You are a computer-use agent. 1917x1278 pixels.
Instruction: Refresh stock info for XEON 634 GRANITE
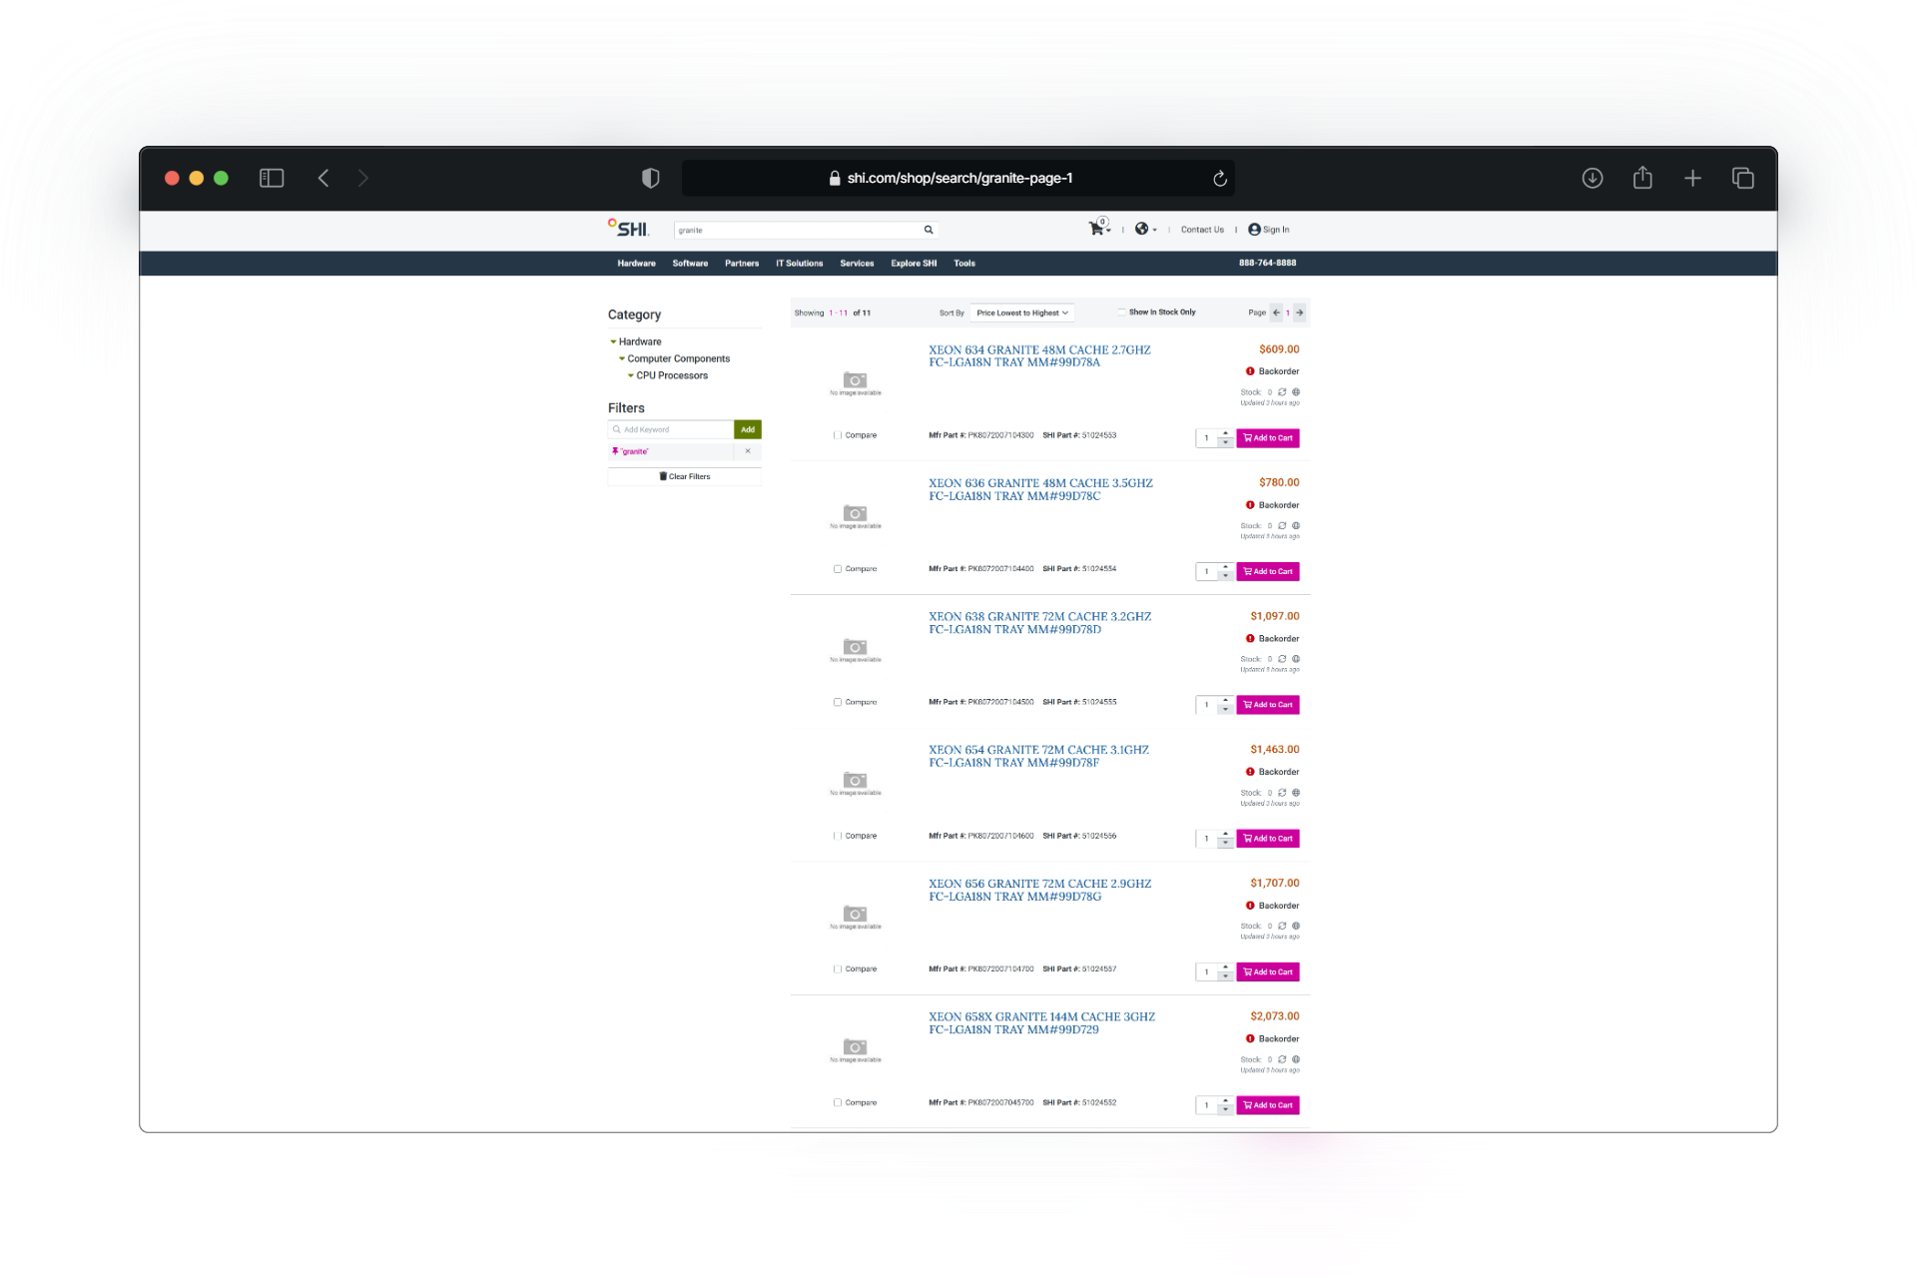1282,391
